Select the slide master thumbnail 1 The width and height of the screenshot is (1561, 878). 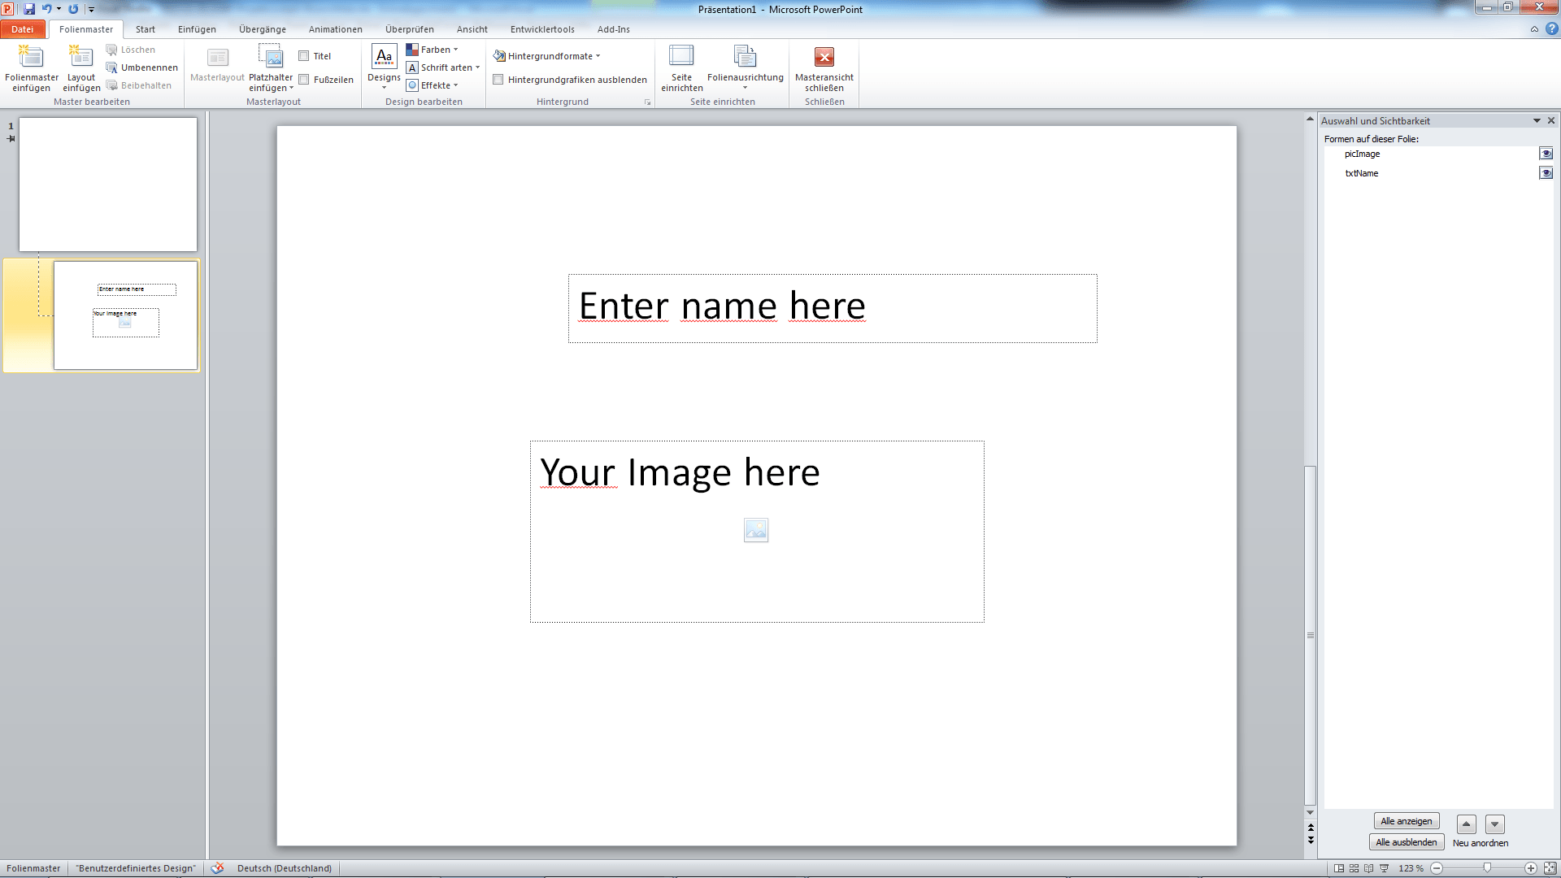[108, 185]
